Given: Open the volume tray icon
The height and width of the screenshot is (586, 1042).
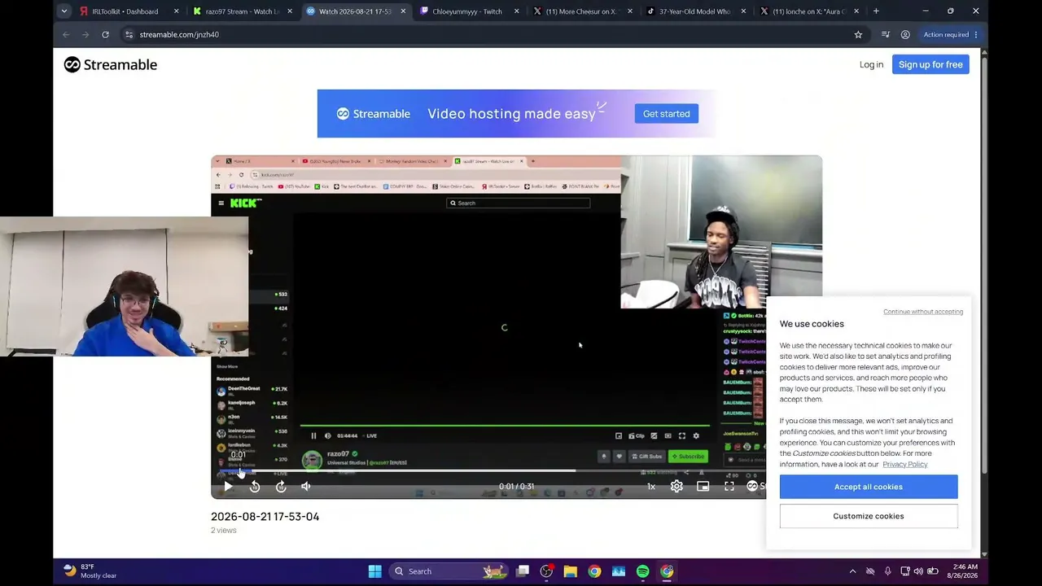Looking at the screenshot, I should (918, 571).
